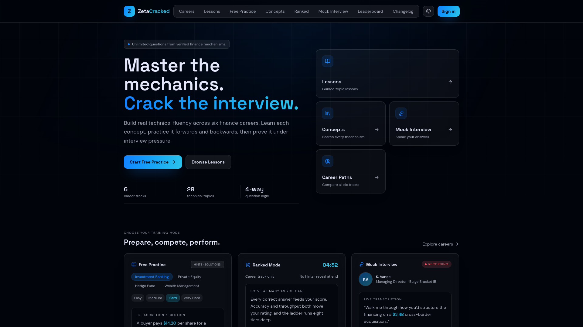Go to Ranked in the navigation bar
The height and width of the screenshot is (327, 583).
302,11
